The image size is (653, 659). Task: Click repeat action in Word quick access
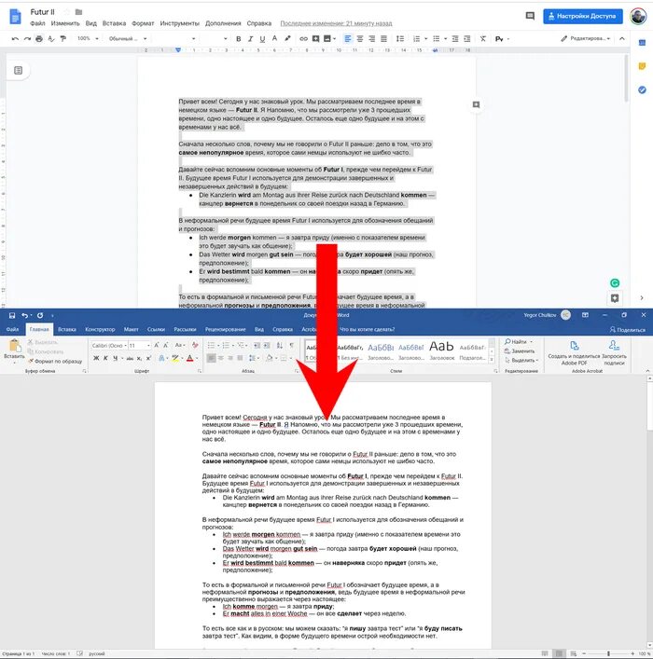[x=40, y=315]
